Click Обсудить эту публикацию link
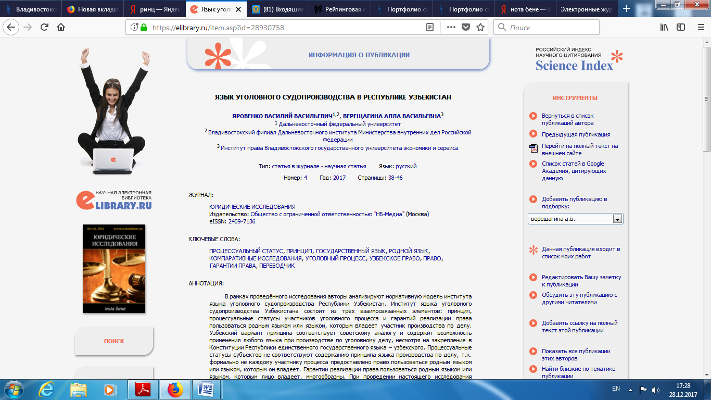The width and height of the screenshot is (711, 400). click(579, 298)
